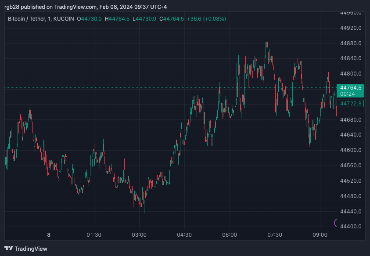
Task: Click the purple circle marker near the price axis
Action: coord(336,223)
